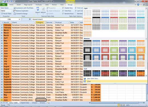Open the Name Box dropdown arrow
This screenshot has width=148, height=107.
(x=19, y=19)
